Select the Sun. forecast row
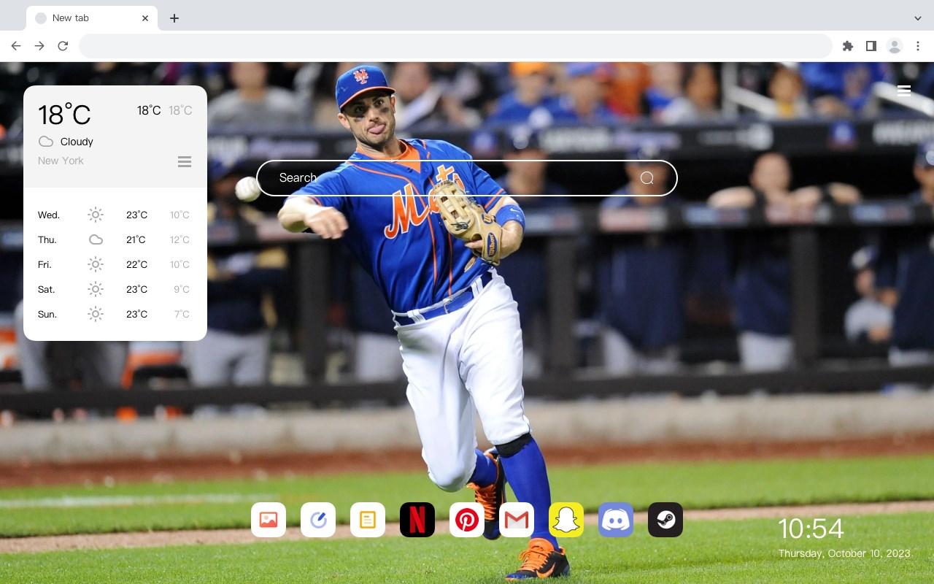Image resolution: width=934 pixels, height=584 pixels. (x=115, y=314)
